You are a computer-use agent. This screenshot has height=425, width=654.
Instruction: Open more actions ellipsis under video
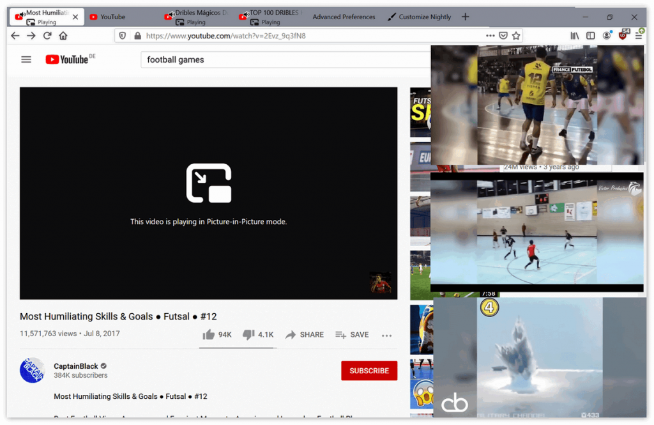(x=386, y=336)
